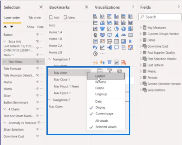
Task: Choose Rename in context menu
Action: click(106, 82)
